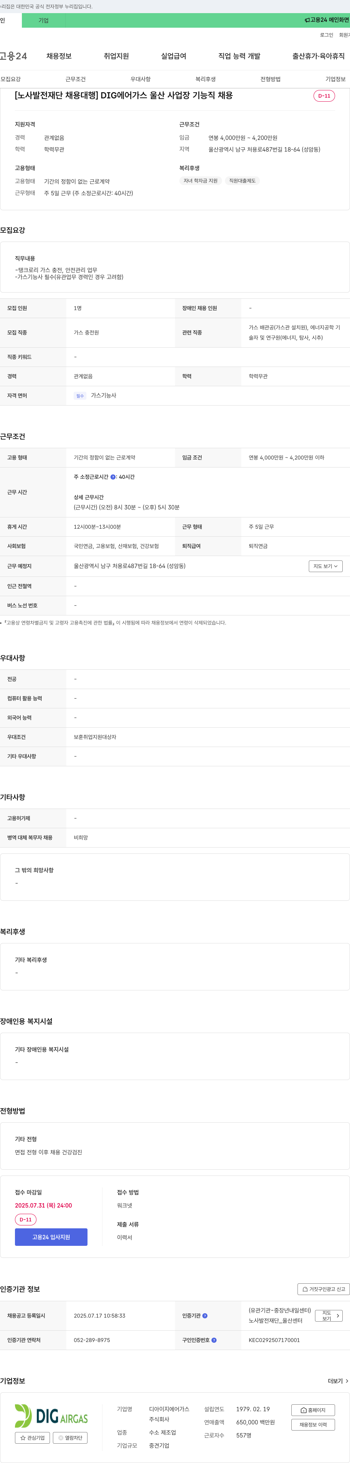Click 노사발전재단_울산센터 agency name
The width and height of the screenshot is (350, 1463).
pyautogui.click(x=276, y=1321)
